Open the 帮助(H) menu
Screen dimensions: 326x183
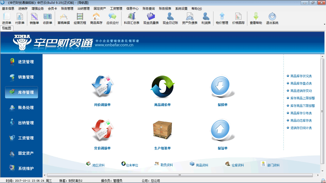tap(197, 8)
